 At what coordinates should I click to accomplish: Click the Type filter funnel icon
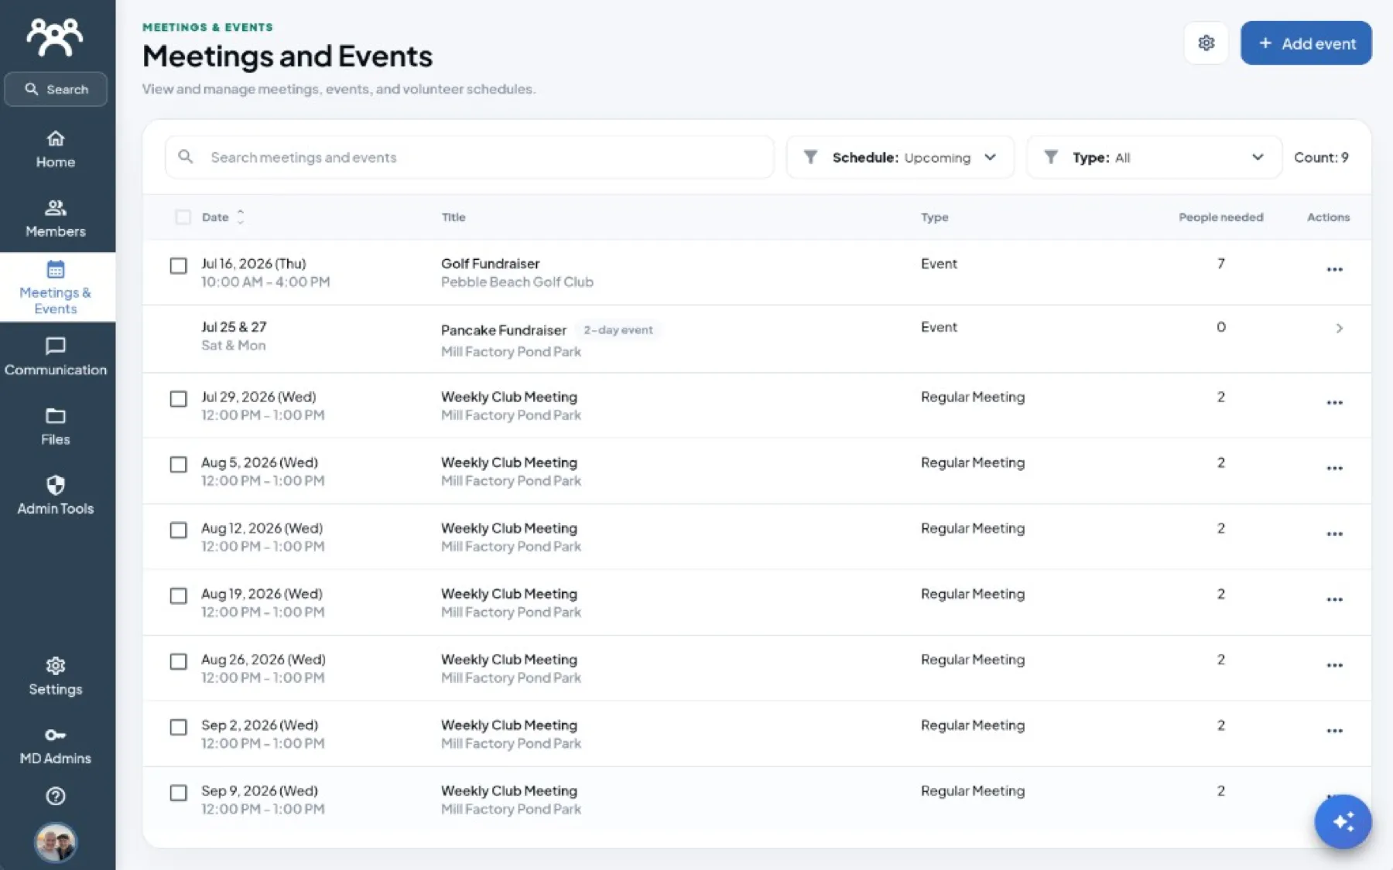click(x=1050, y=157)
